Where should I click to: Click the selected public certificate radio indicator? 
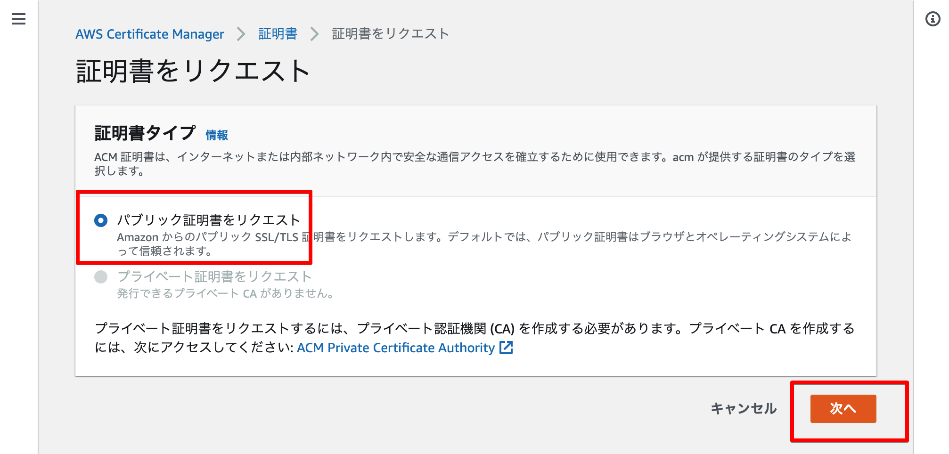(100, 219)
